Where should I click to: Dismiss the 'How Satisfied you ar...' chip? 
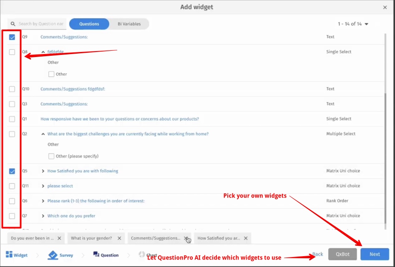(x=246, y=238)
